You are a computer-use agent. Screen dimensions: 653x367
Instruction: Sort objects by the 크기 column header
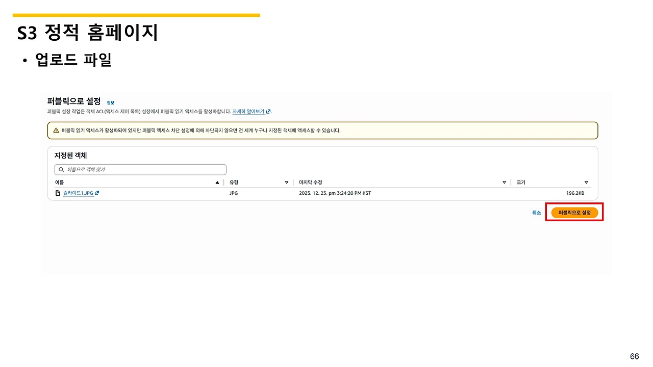520,182
